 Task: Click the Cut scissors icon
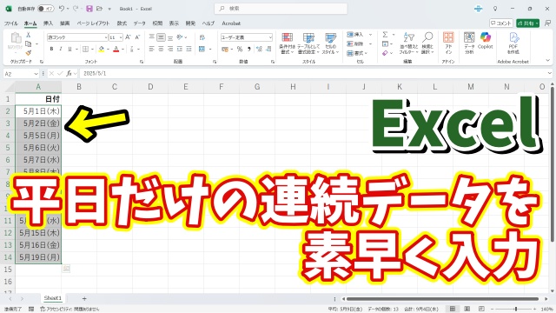click(x=29, y=35)
